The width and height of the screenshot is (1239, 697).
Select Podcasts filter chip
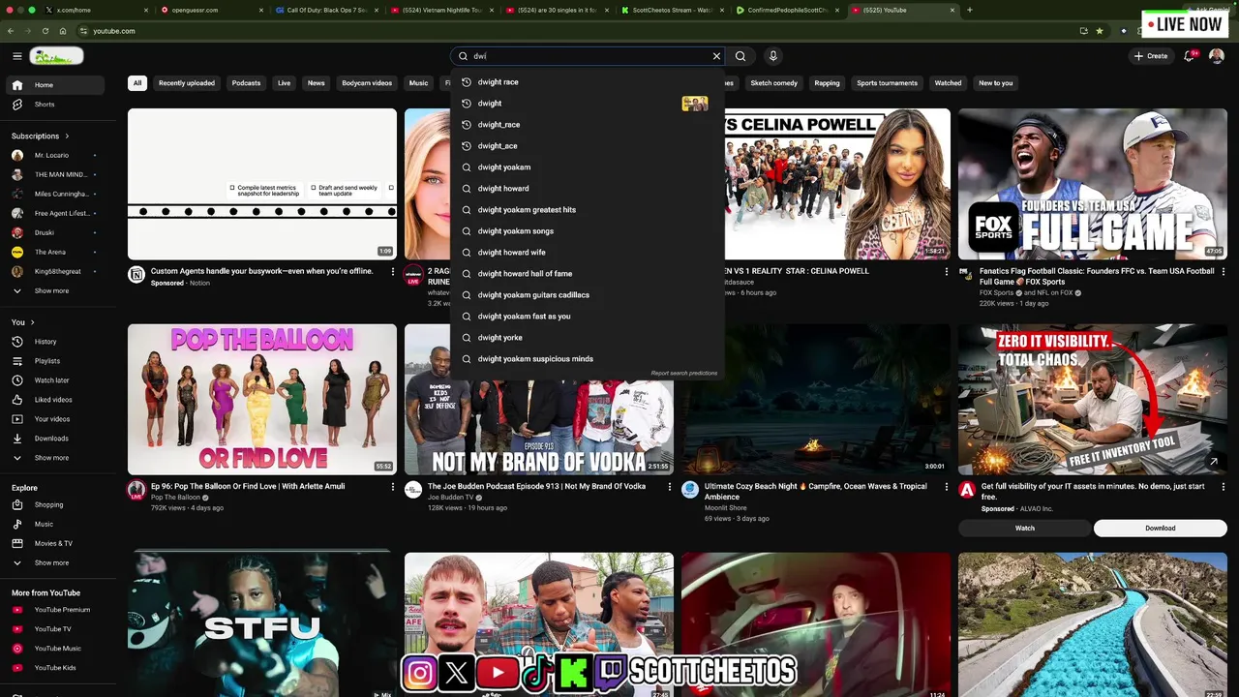click(246, 83)
